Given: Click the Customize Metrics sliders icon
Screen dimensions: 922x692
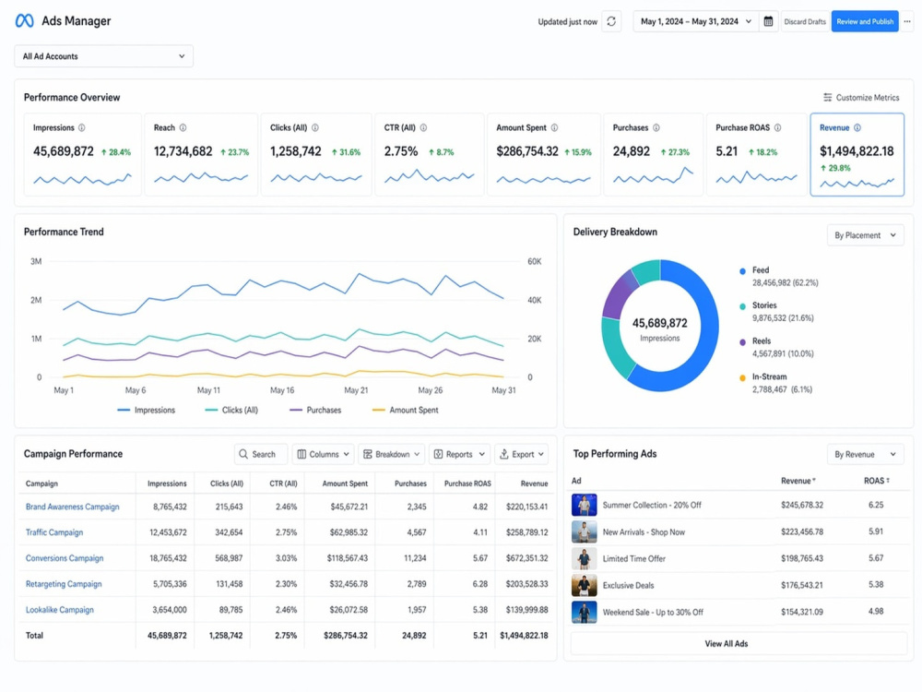Looking at the screenshot, I should [827, 98].
